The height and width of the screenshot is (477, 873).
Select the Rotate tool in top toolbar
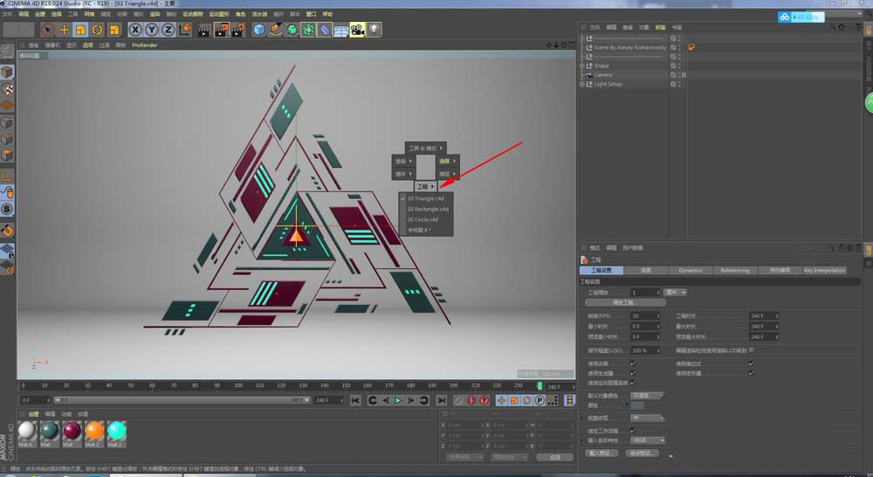tap(97, 31)
